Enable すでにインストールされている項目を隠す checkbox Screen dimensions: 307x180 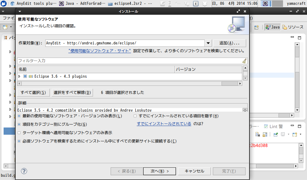tap(135, 116)
